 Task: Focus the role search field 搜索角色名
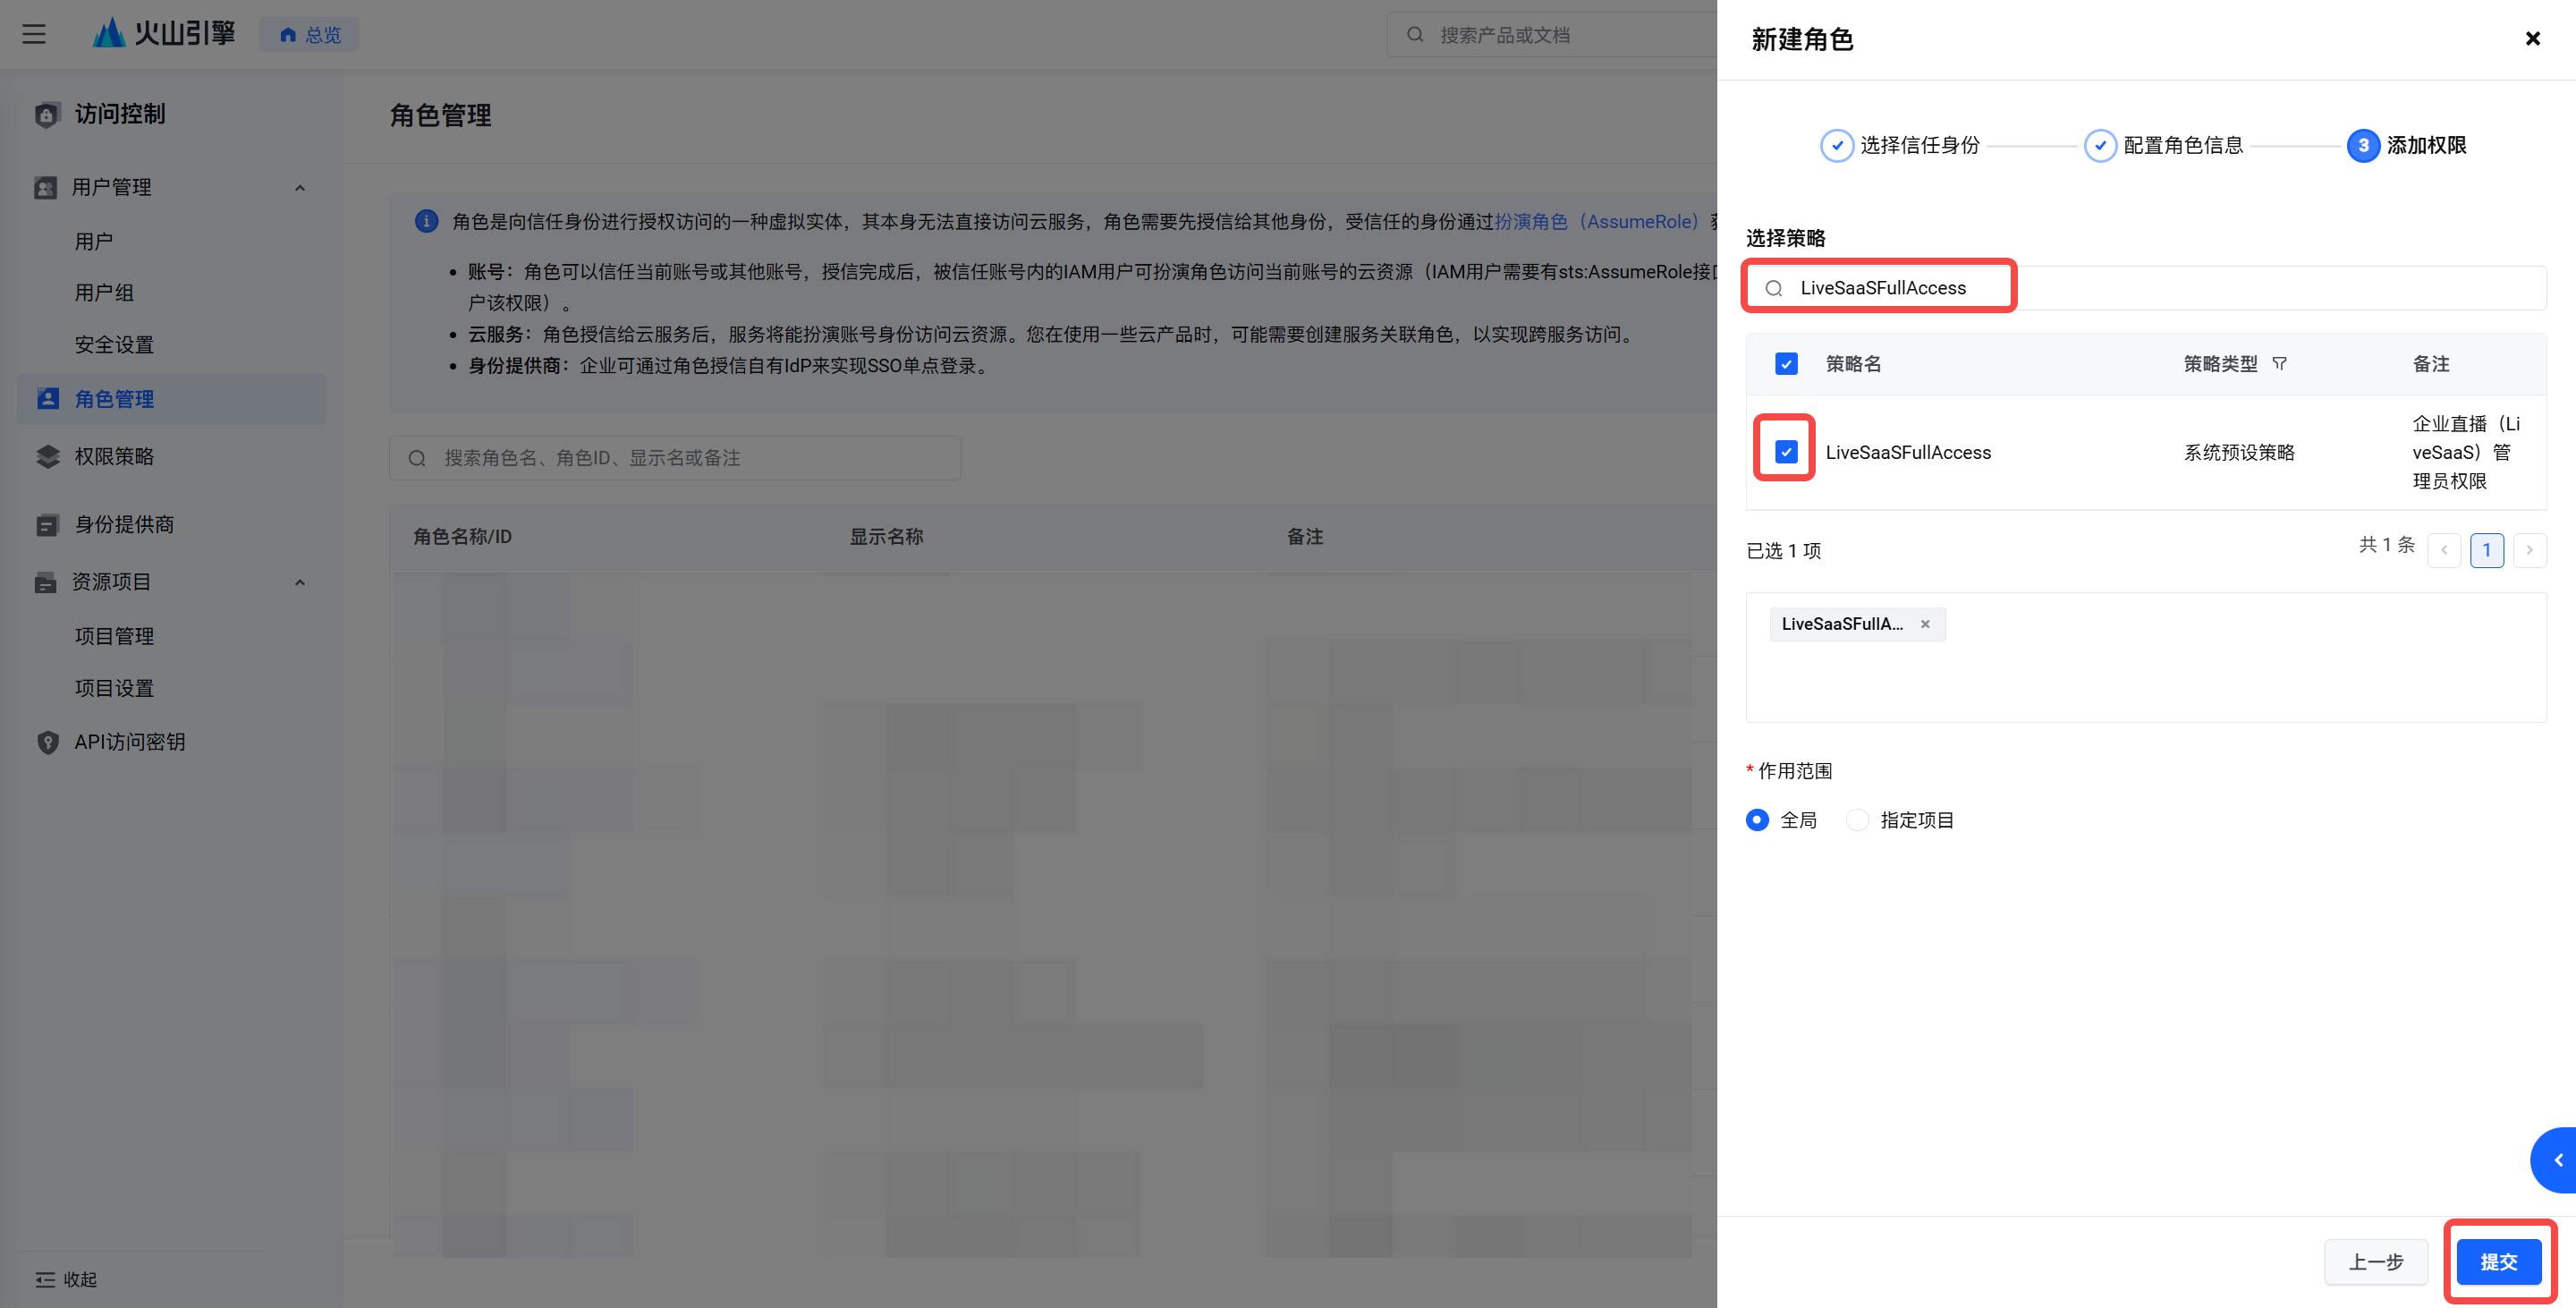[675, 458]
